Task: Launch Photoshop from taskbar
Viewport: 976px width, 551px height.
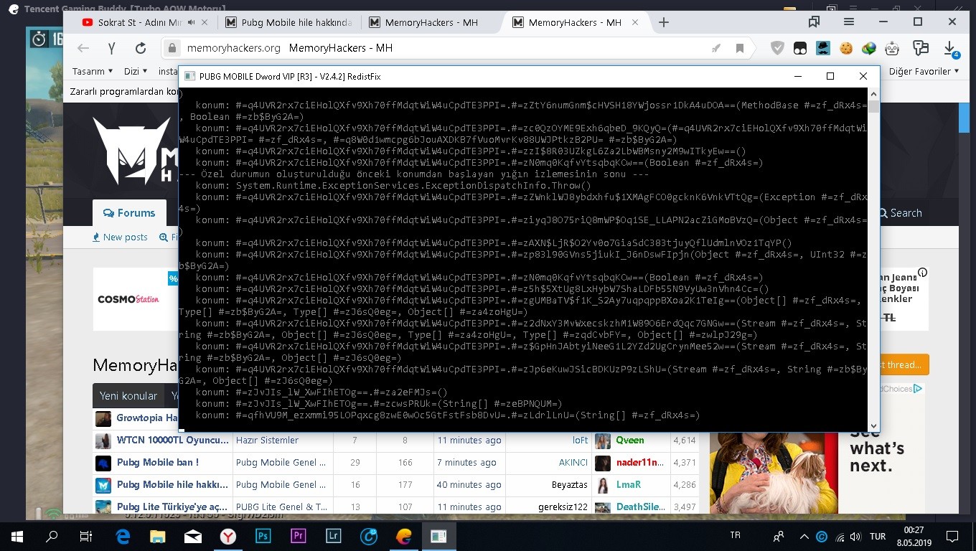Action: click(x=263, y=536)
